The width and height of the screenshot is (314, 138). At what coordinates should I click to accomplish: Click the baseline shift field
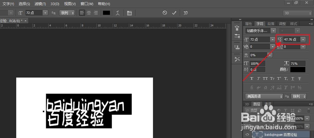click(257, 69)
